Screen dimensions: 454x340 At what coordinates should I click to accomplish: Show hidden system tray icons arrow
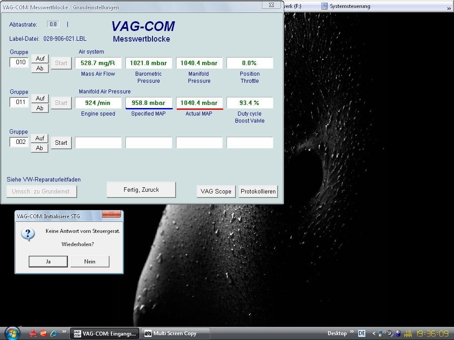click(x=374, y=333)
